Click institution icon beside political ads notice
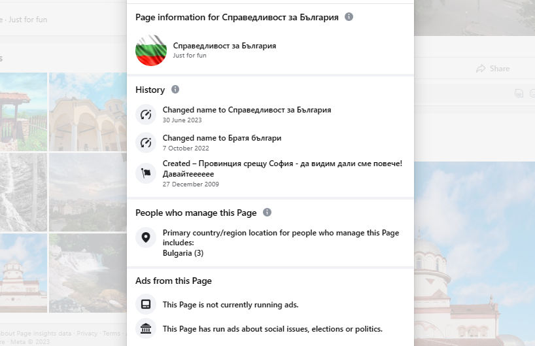The width and height of the screenshot is (535, 346). [x=146, y=328]
